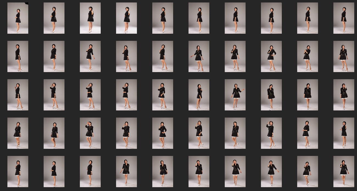Click the eighth thumbnail in the fourth row
The width and height of the screenshot is (357, 191).
click(x=271, y=133)
